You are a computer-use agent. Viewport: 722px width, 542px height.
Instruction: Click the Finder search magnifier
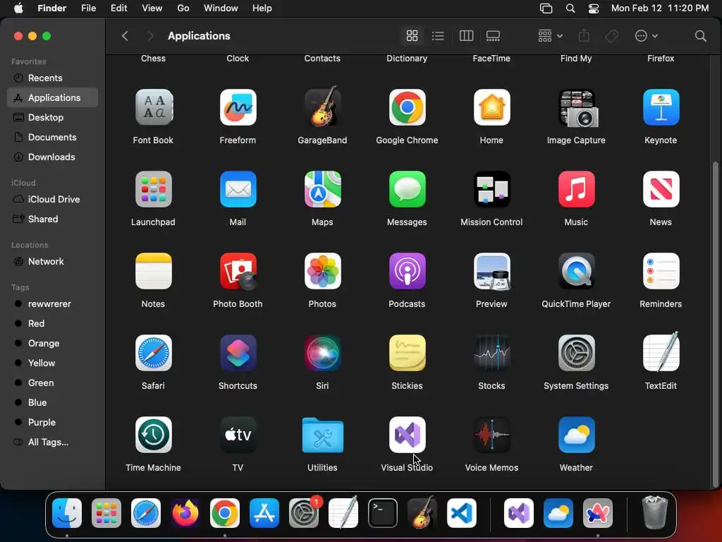click(x=700, y=36)
